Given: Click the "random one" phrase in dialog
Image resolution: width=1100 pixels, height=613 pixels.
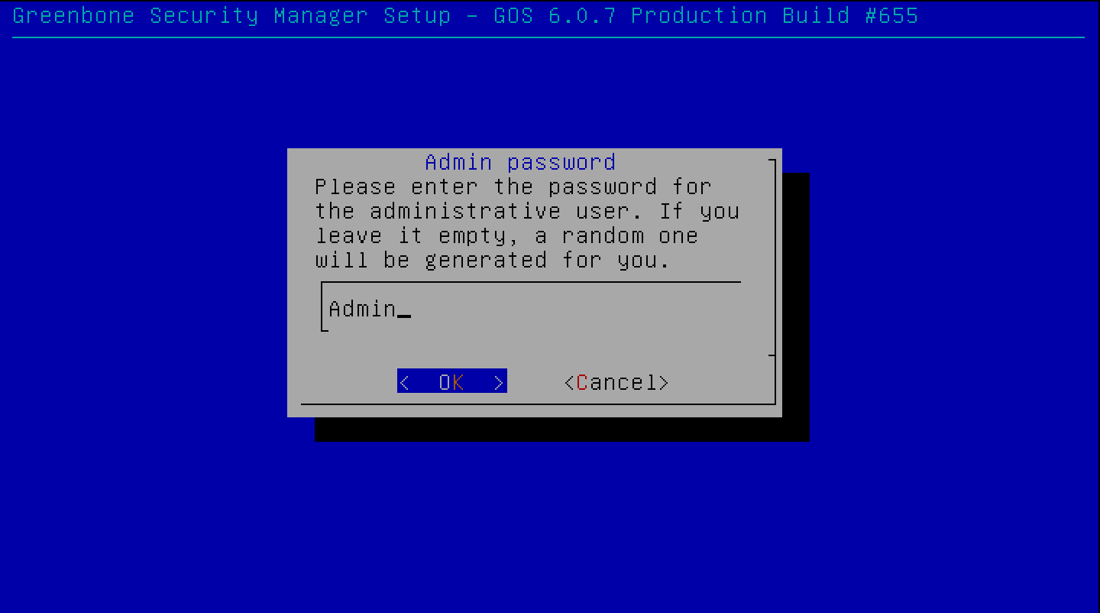Looking at the screenshot, I should [629, 235].
